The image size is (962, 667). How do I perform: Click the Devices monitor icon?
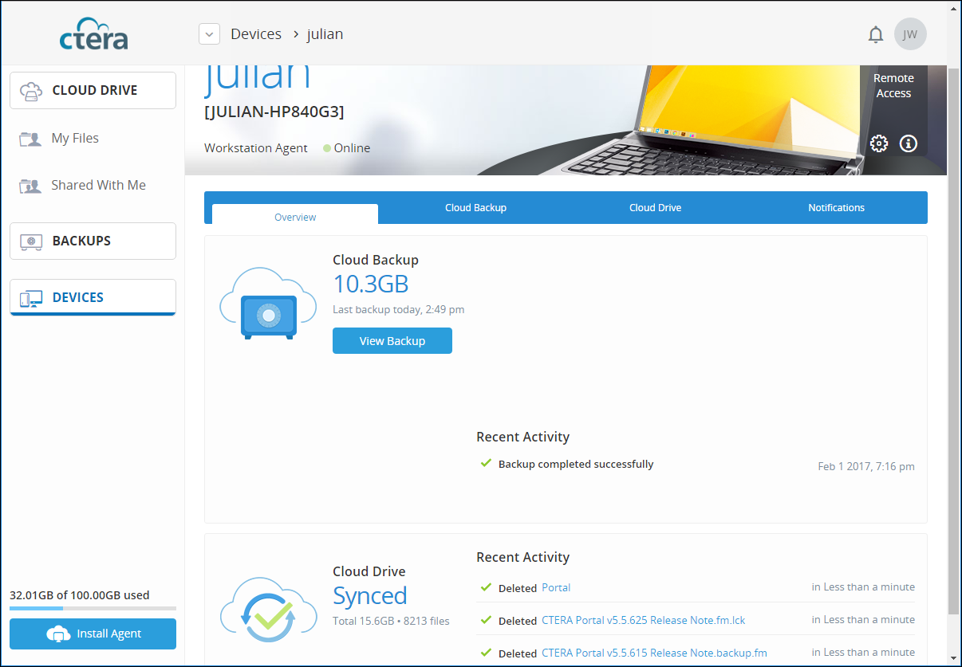31,299
